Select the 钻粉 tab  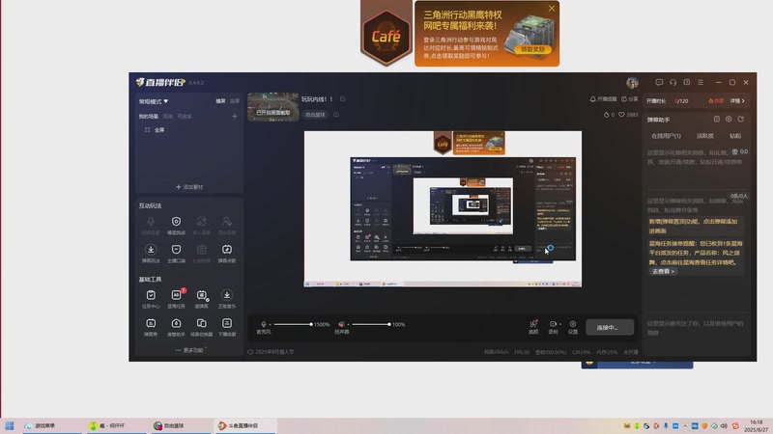coord(735,136)
